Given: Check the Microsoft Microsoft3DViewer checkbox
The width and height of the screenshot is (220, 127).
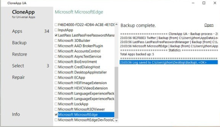Looking at the screenshot, I should (x=56, y=109).
